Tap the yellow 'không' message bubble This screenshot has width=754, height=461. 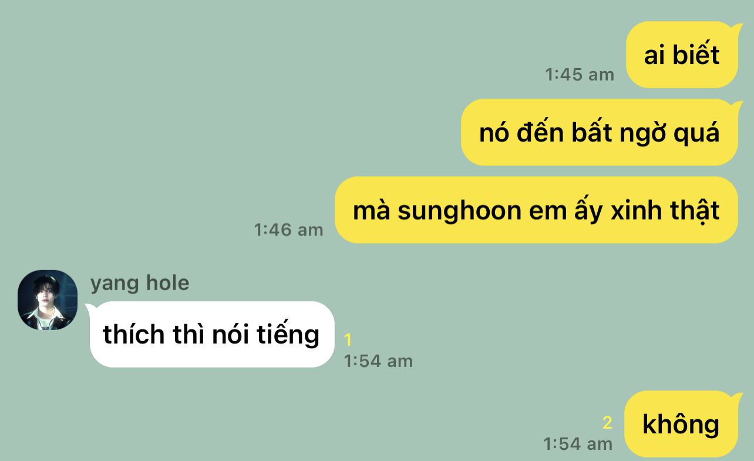[x=681, y=424]
